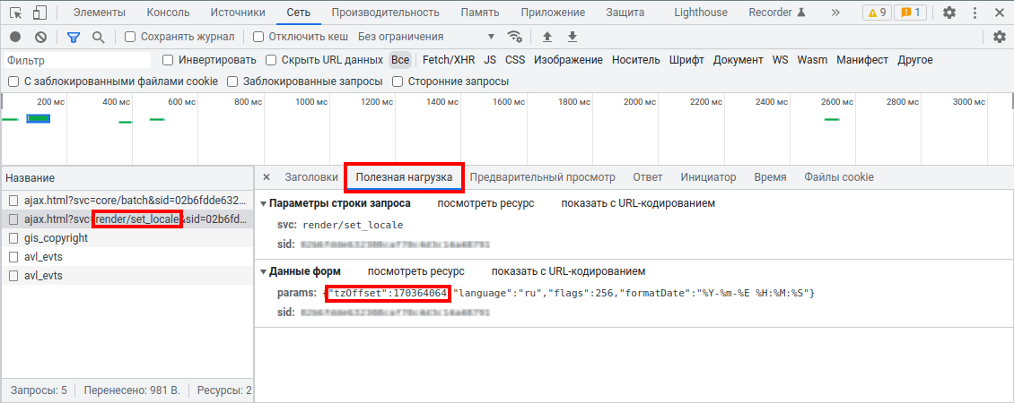Open DevTools settings gear
1014x403 pixels.
(949, 13)
